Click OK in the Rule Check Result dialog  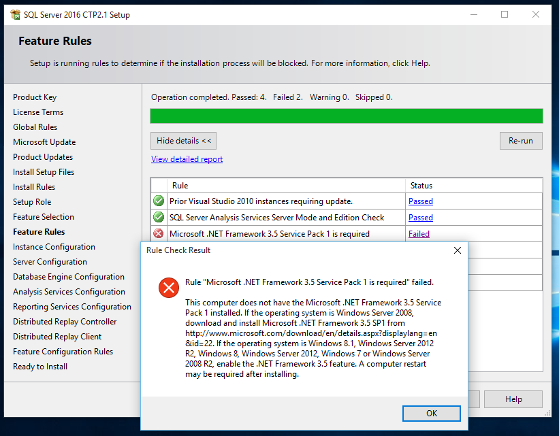point(432,413)
